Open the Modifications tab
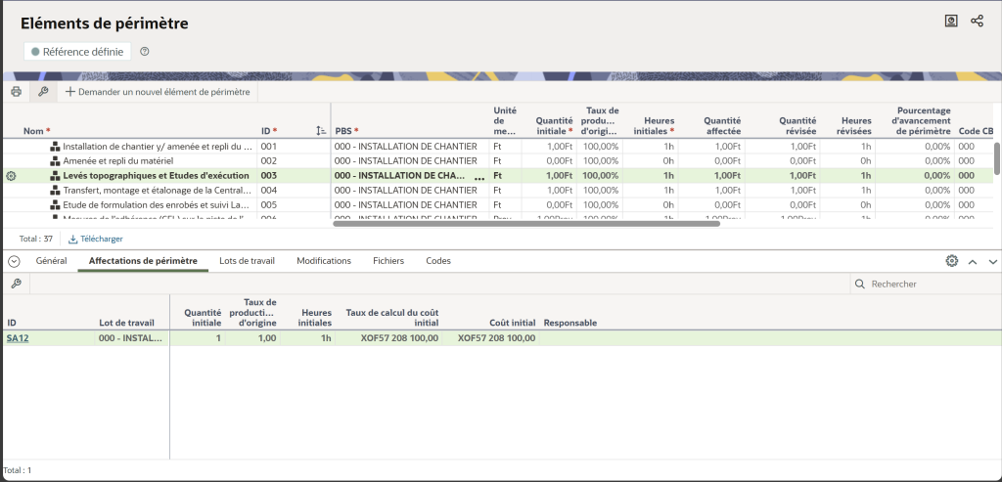 (323, 261)
